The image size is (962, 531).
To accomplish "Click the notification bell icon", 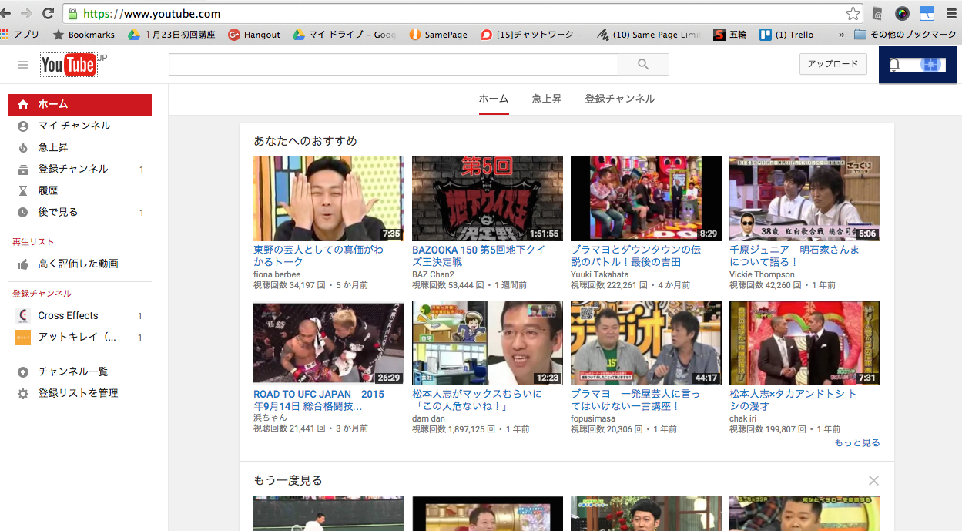I will (x=894, y=64).
